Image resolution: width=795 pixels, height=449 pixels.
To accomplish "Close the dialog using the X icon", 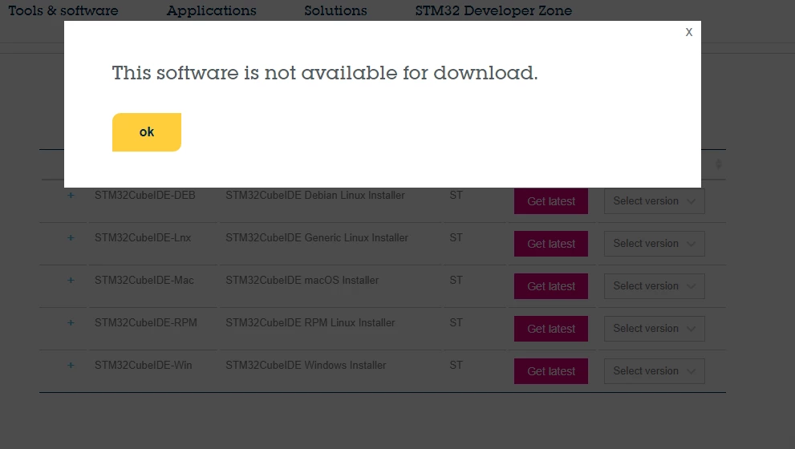I will [x=688, y=32].
